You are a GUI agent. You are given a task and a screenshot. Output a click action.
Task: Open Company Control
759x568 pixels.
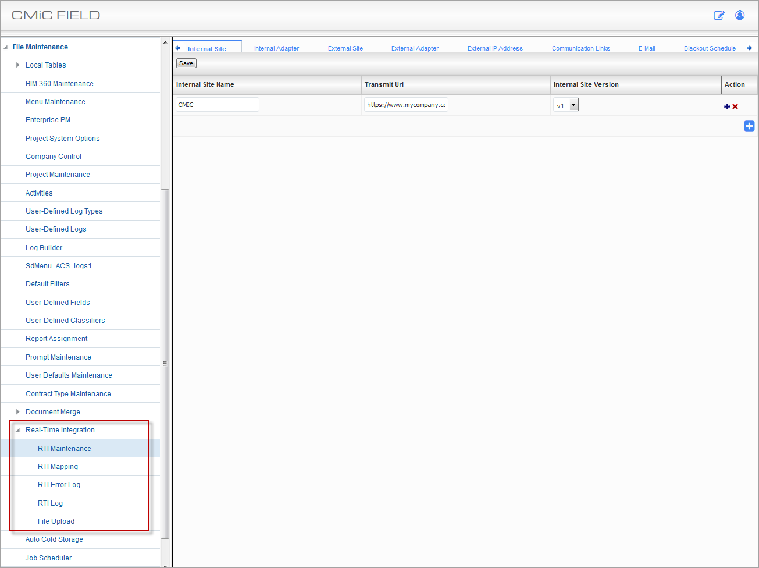pyautogui.click(x=54, y=157)
